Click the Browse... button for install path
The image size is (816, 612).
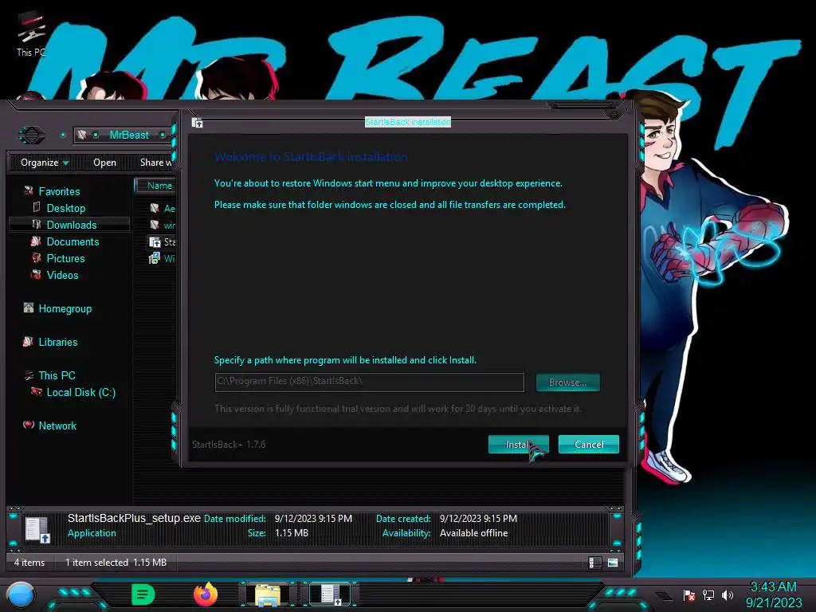[567, 382]
